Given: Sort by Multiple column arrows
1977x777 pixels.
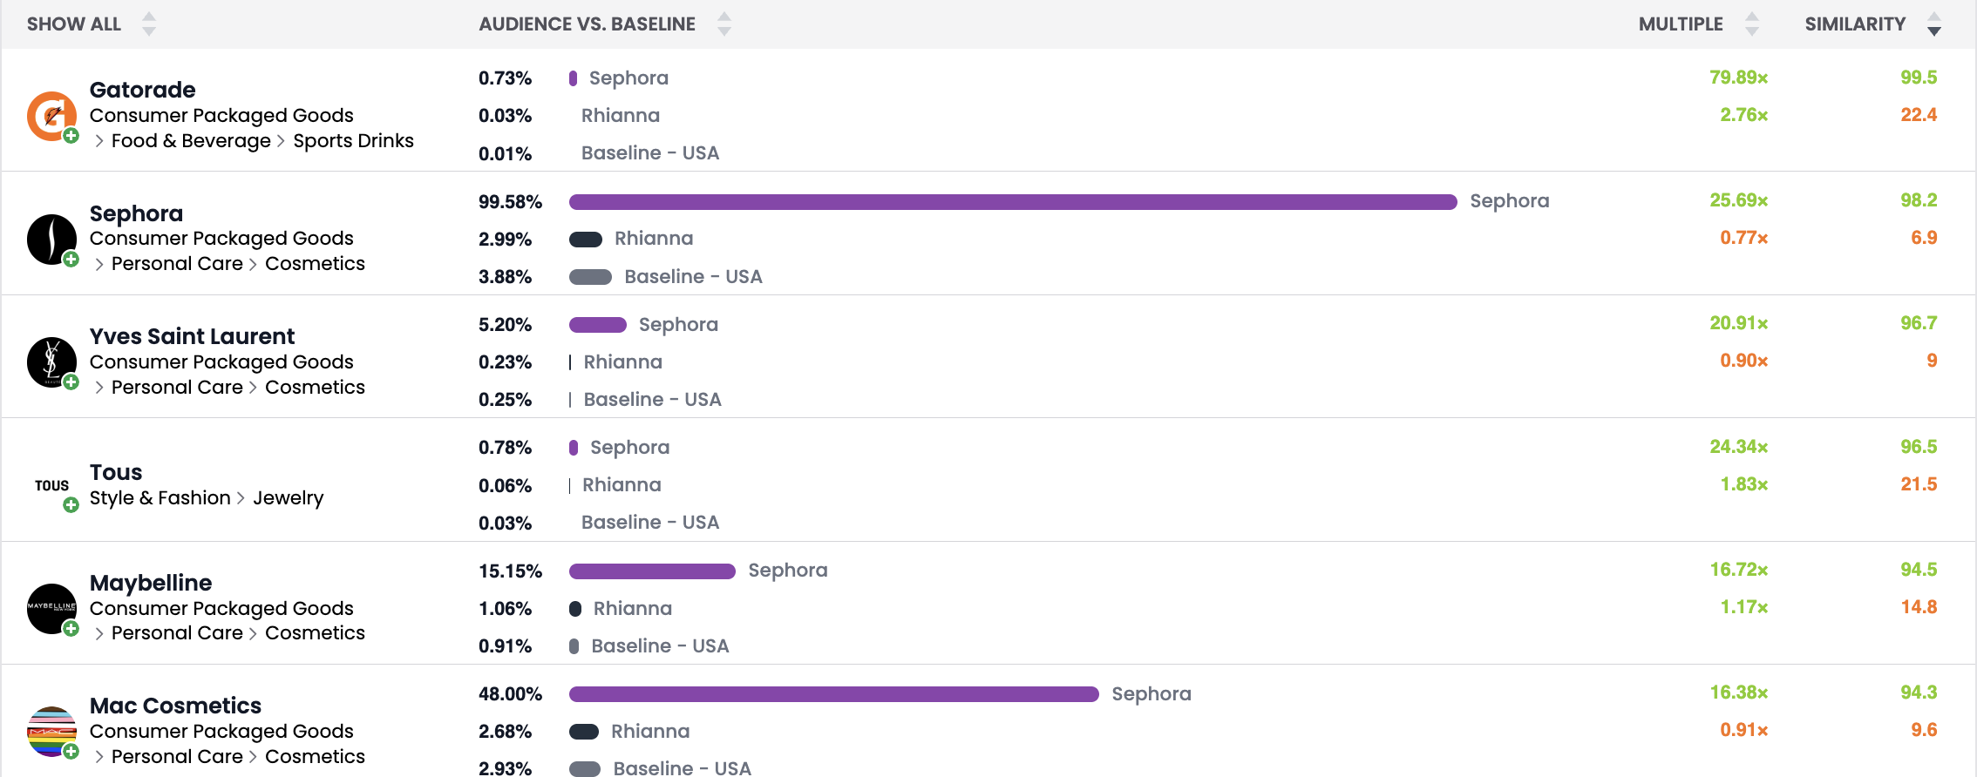Looking at the screenshot, I should point(1752,24).
